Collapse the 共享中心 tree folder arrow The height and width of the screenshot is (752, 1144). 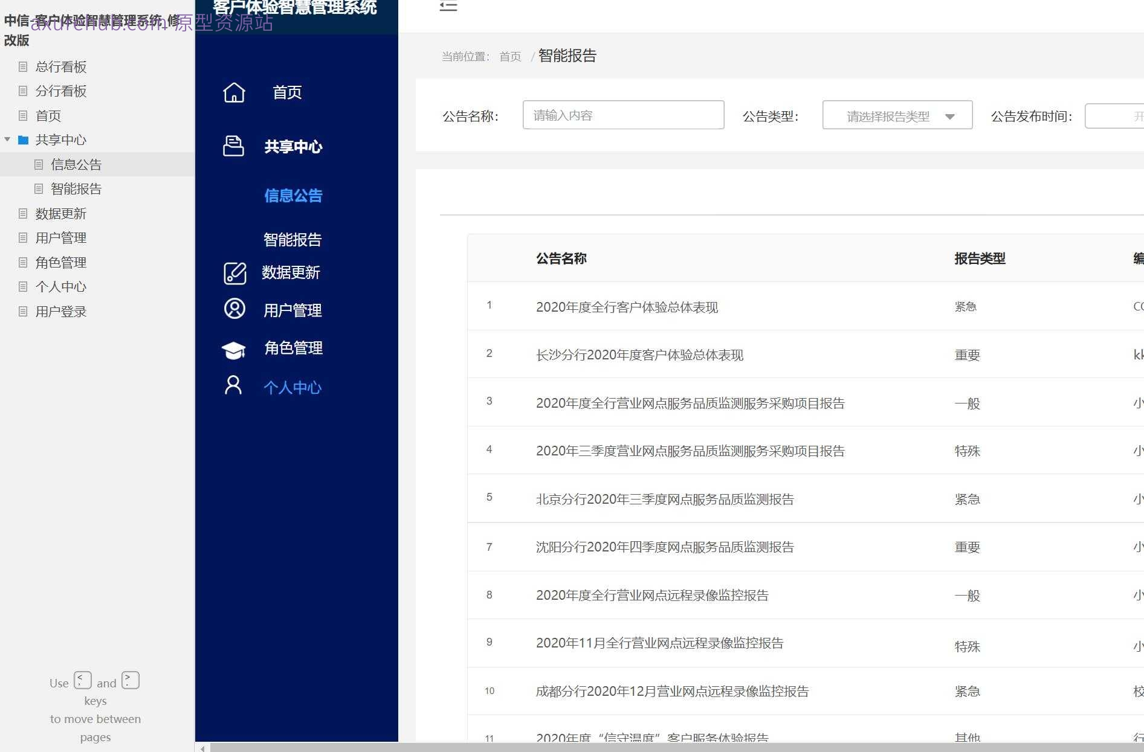(7, 140)
